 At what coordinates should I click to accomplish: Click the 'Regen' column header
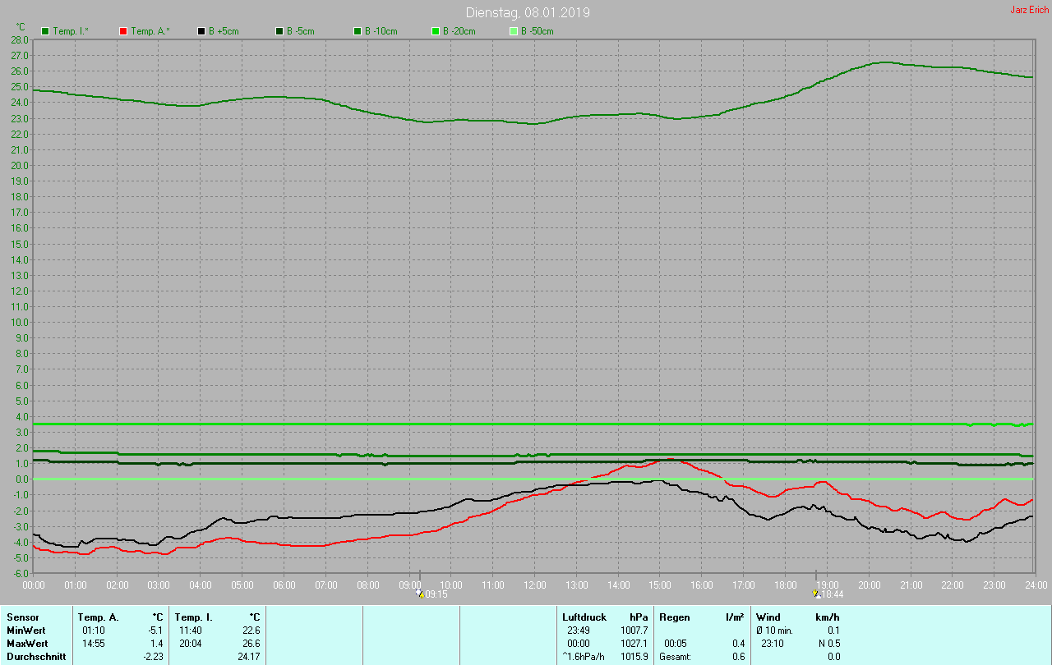[x=674, y=617]
